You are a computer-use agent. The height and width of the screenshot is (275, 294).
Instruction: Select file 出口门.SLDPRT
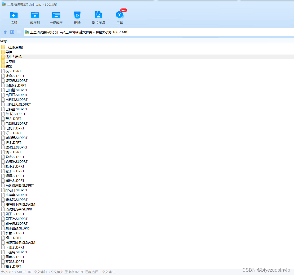click(16, 95)
